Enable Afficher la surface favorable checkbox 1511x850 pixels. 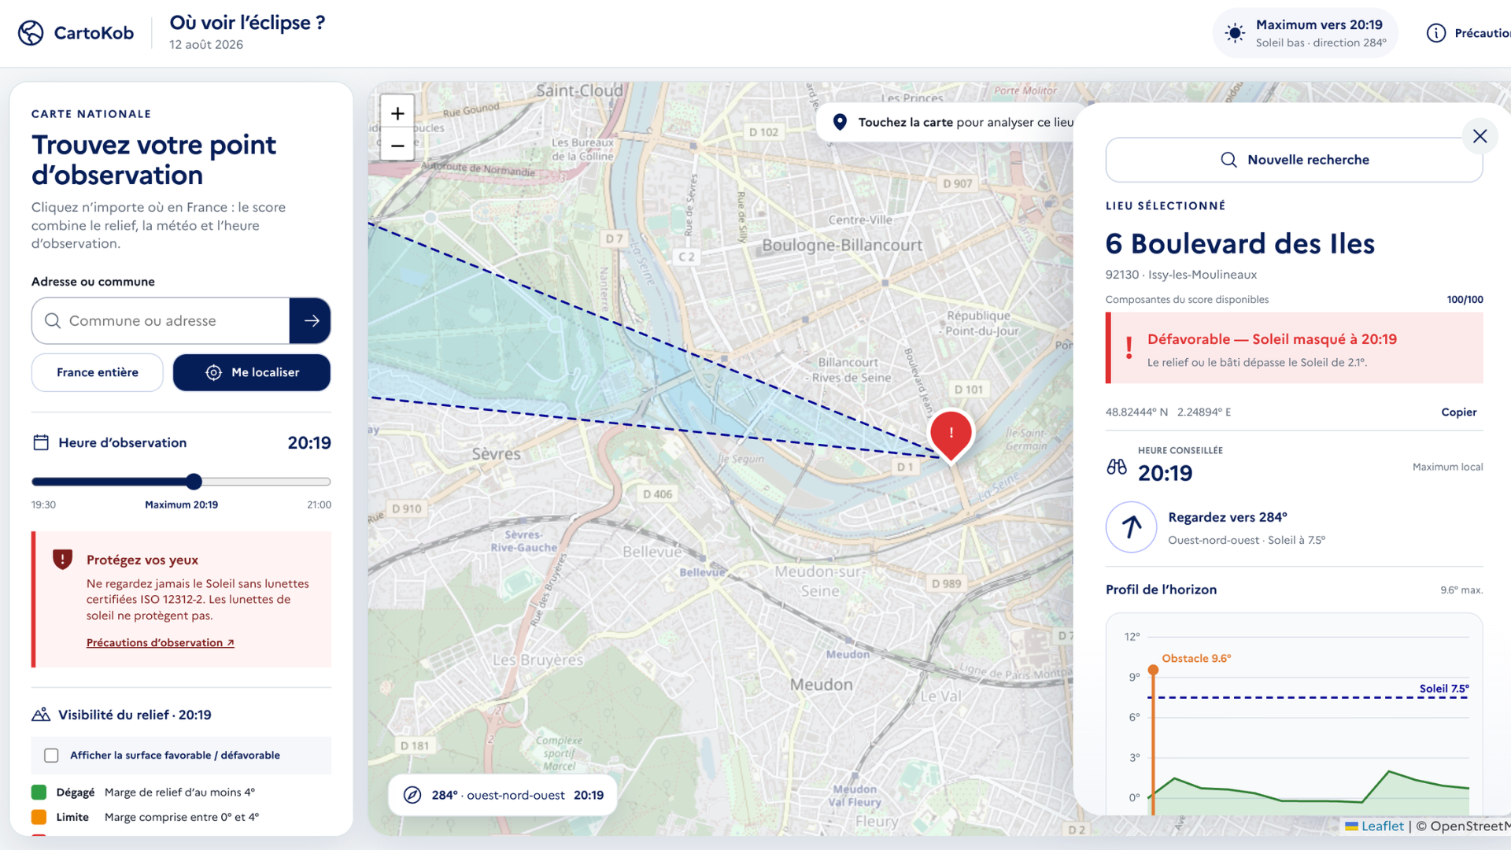pyautogui.click(x=51, y=756)
